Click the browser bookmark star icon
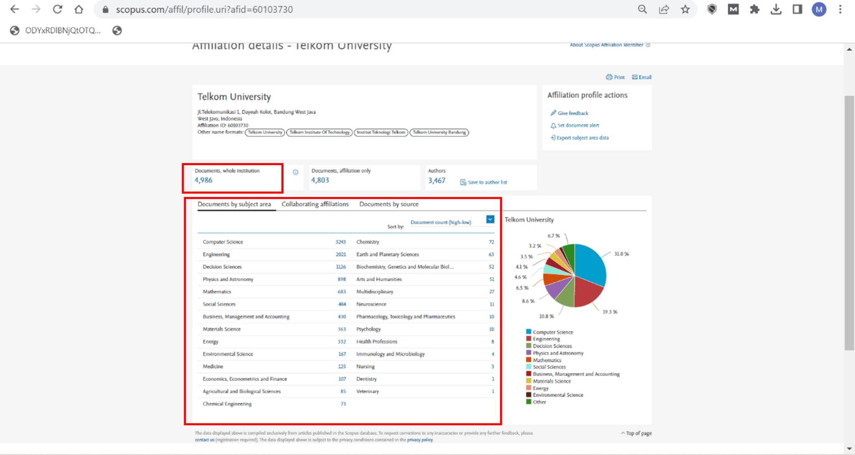This screenshot has height=455, width=855. (685, 9)
